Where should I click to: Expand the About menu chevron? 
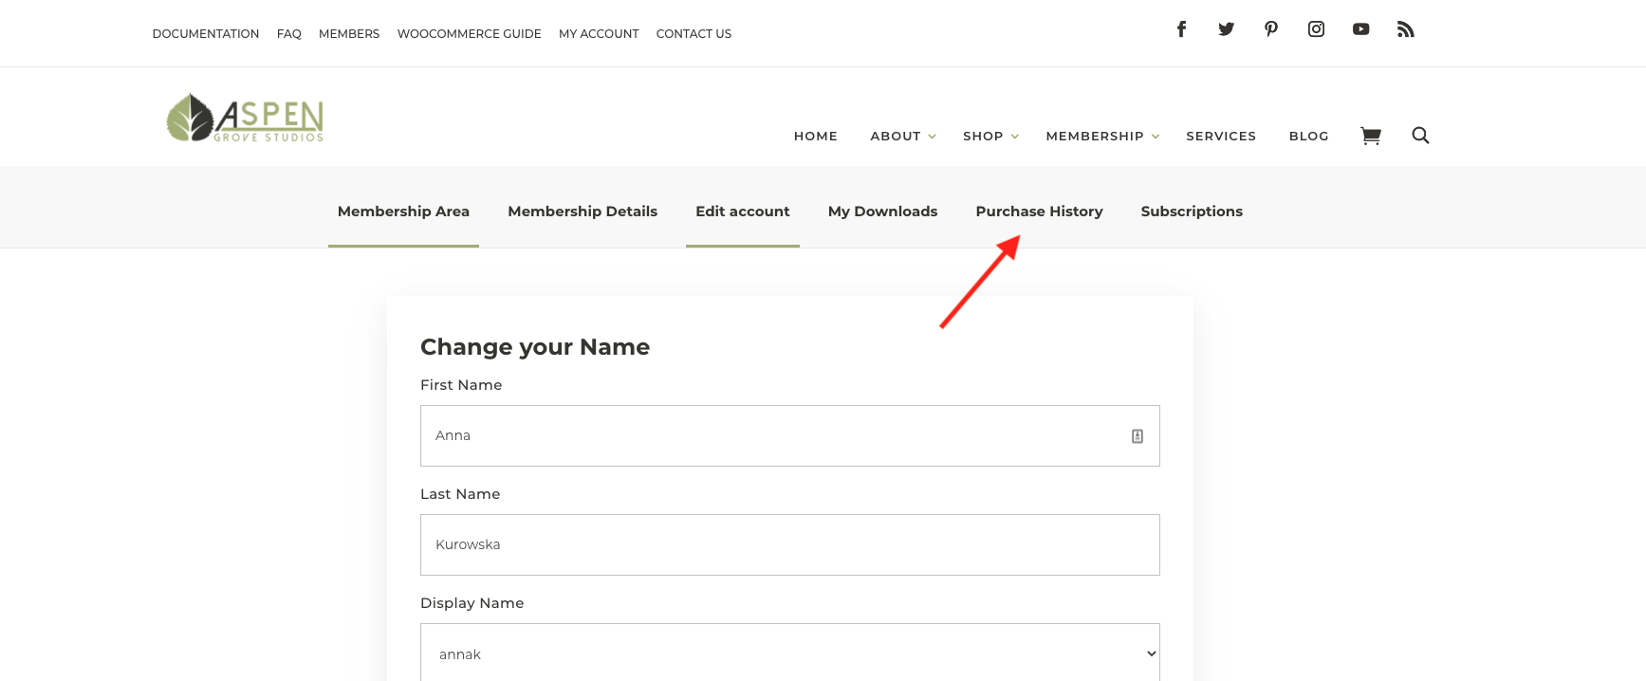click(932, 137)
